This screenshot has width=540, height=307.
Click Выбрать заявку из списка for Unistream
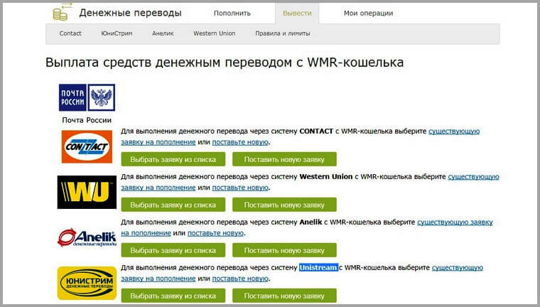pyautogui.click(x=173, y=296)
